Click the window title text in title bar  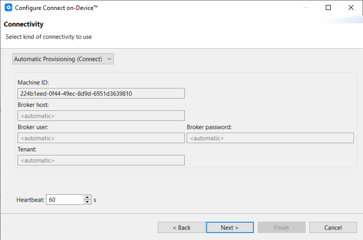(56, 8)
